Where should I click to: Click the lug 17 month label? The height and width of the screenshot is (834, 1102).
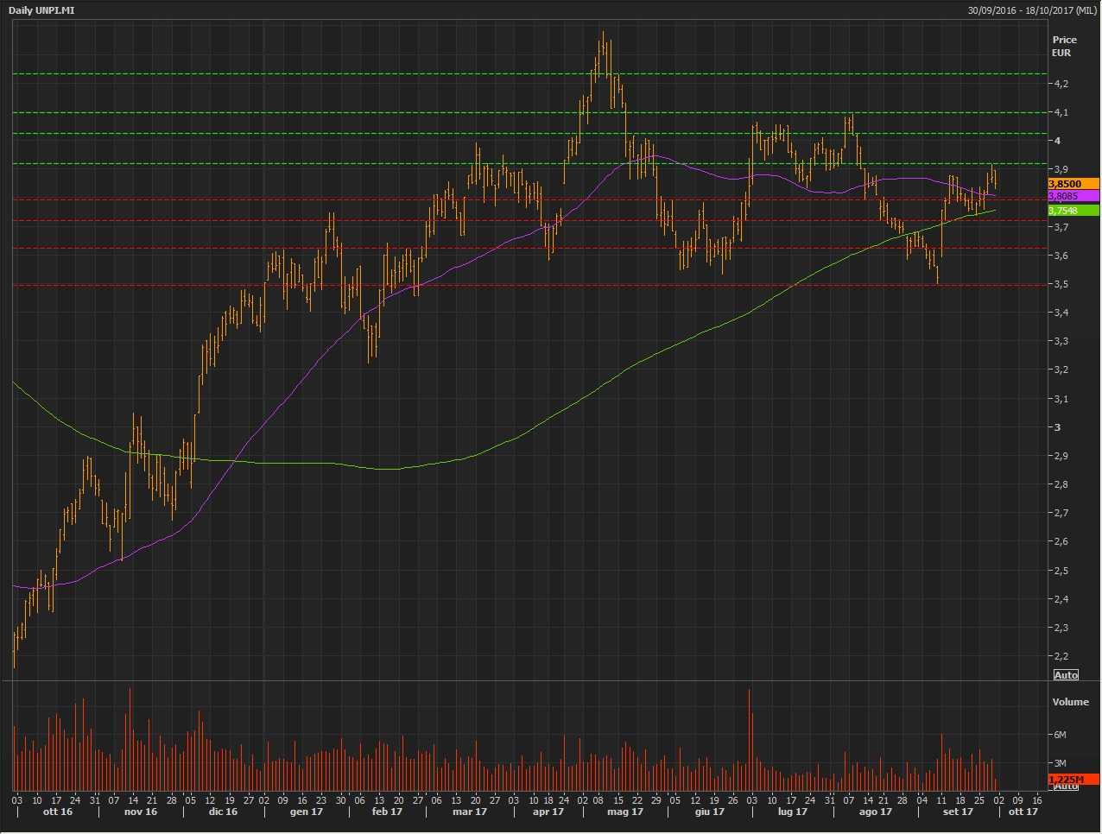tap(792, 812)
